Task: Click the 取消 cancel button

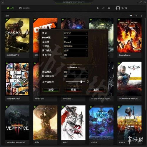Action: pos(96,90)
